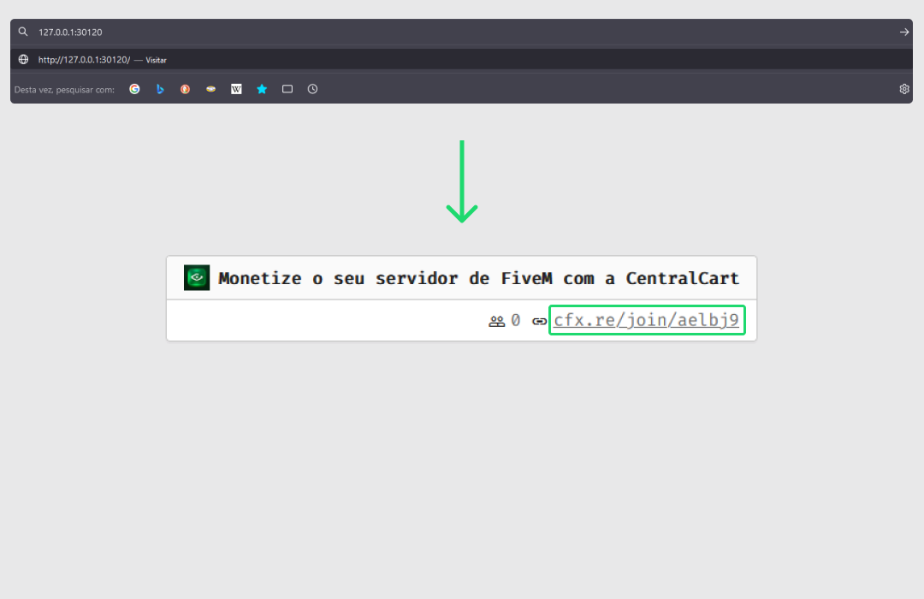Image resolution: width=924 pixels, height=599 pixels.
Task: Click the "Desta vez, pesquisar com:" label
Action: click(x=64, y=90)
